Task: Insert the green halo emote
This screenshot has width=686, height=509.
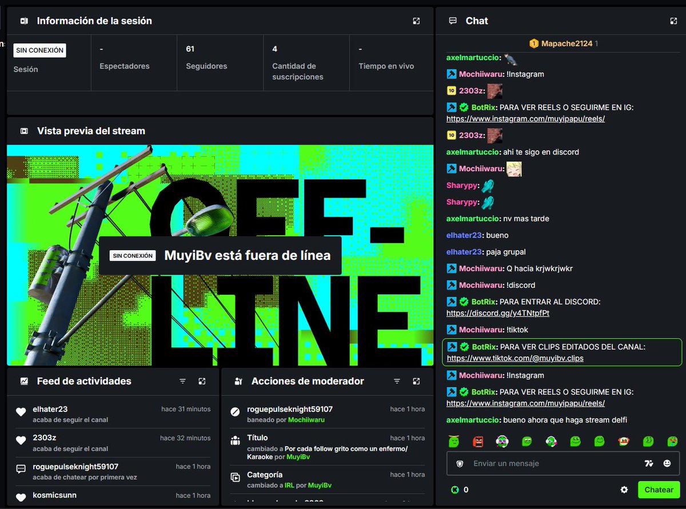Action: 454,441
